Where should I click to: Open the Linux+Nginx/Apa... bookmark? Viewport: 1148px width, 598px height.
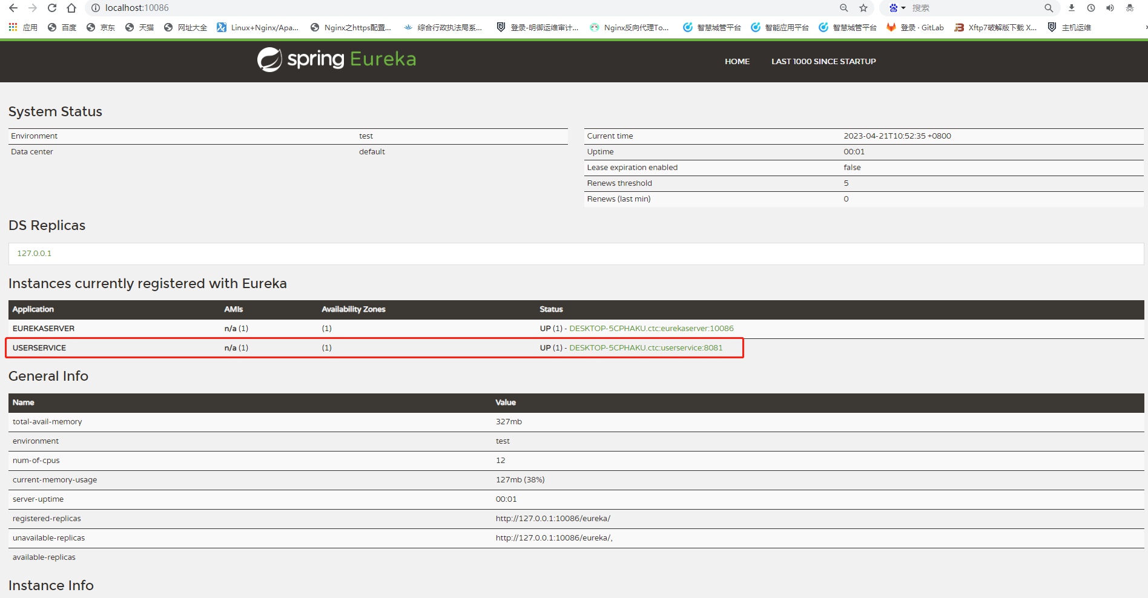[x=258, y=27]
